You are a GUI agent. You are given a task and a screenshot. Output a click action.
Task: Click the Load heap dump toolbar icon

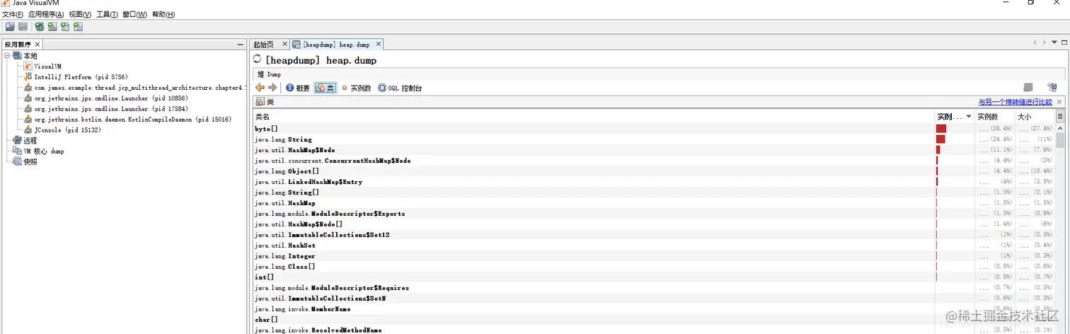[10, 27]
